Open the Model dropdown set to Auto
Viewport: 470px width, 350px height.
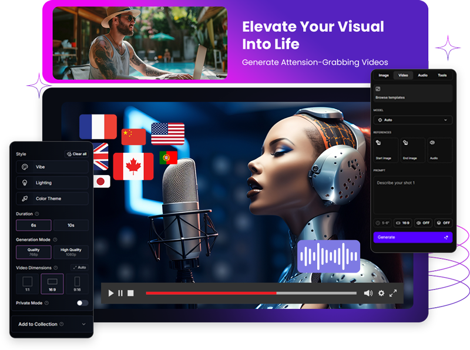pyautogui.click(x=413, y=120)
